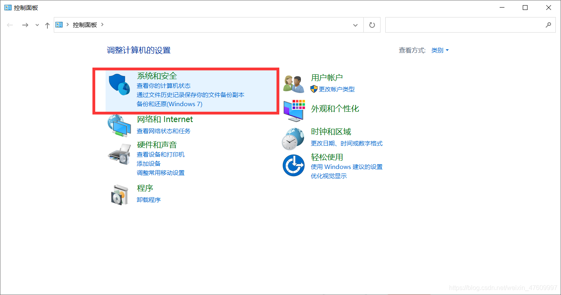
Task: Open the System and Security shield icon
Action: tap(120, 85)
